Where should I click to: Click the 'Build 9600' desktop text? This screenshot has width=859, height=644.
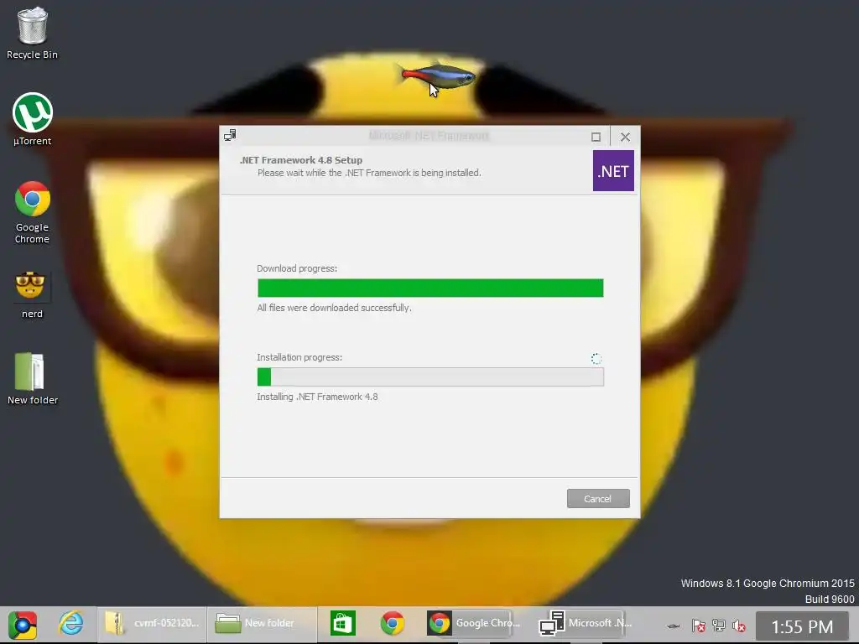click(x=830, y=599)
